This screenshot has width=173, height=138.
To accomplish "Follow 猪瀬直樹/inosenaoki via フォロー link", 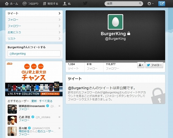I will coord(24,109).
